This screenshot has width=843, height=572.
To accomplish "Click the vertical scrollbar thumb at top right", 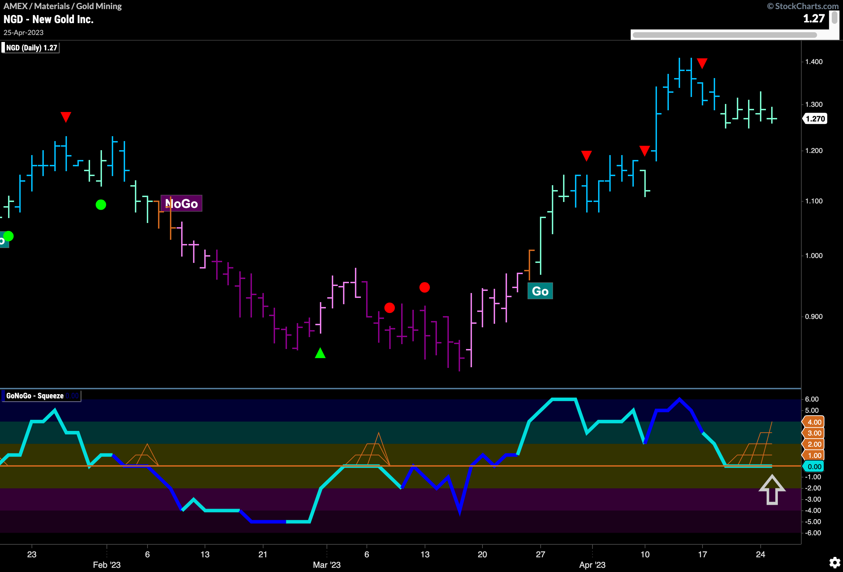I will click(x=835, y=17).
